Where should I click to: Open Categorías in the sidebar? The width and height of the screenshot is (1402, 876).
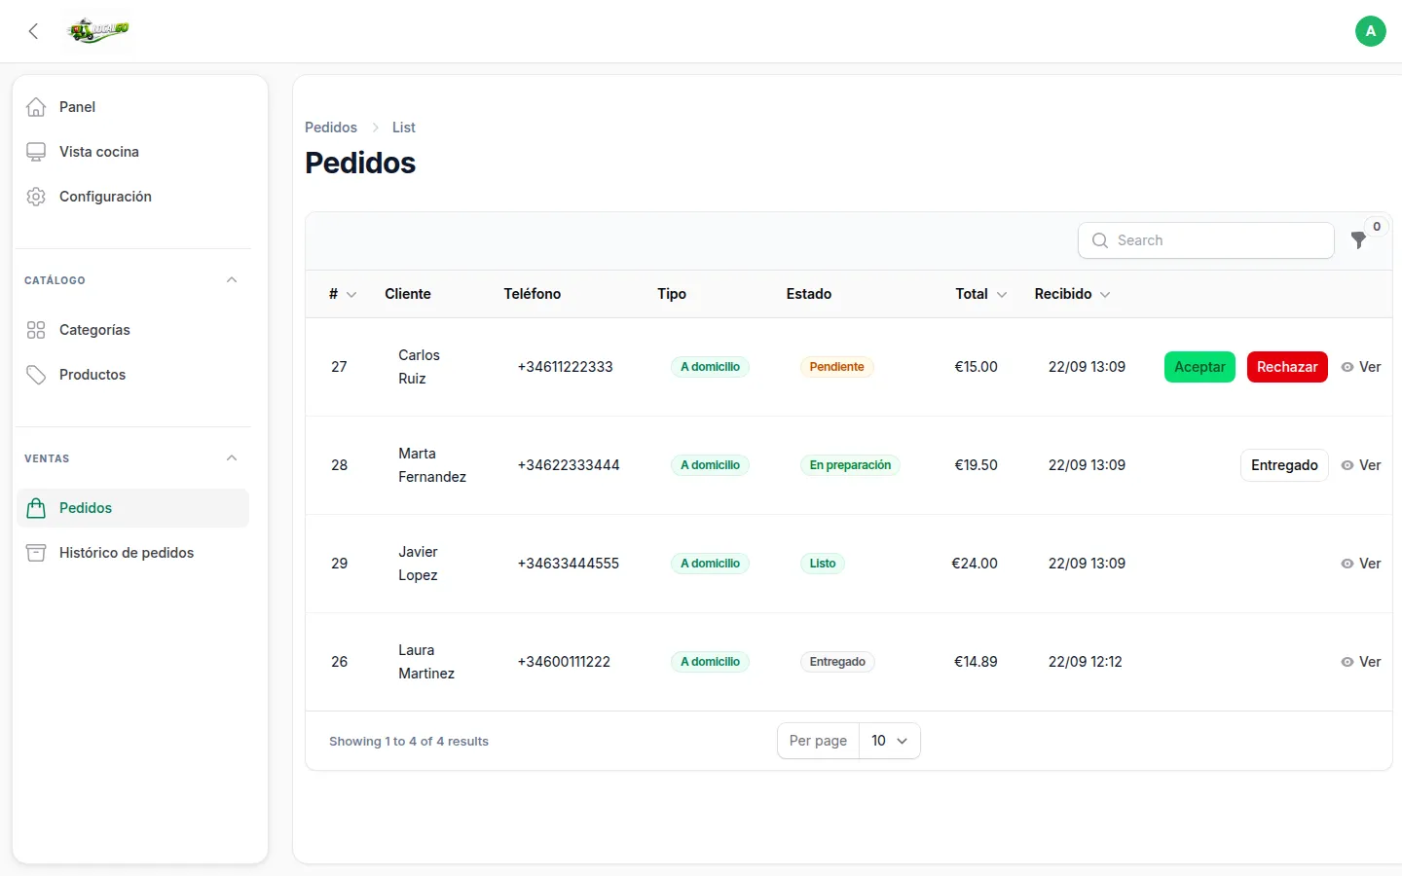[x=132, y=330]
